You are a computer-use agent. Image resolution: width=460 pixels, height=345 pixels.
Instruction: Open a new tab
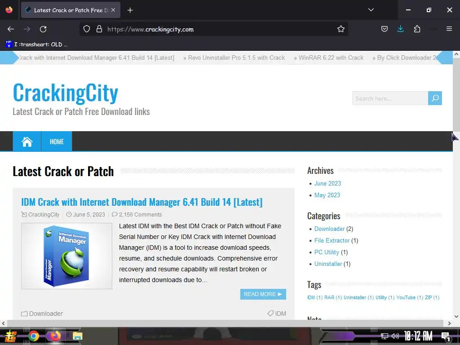click(x=130, y=10)
